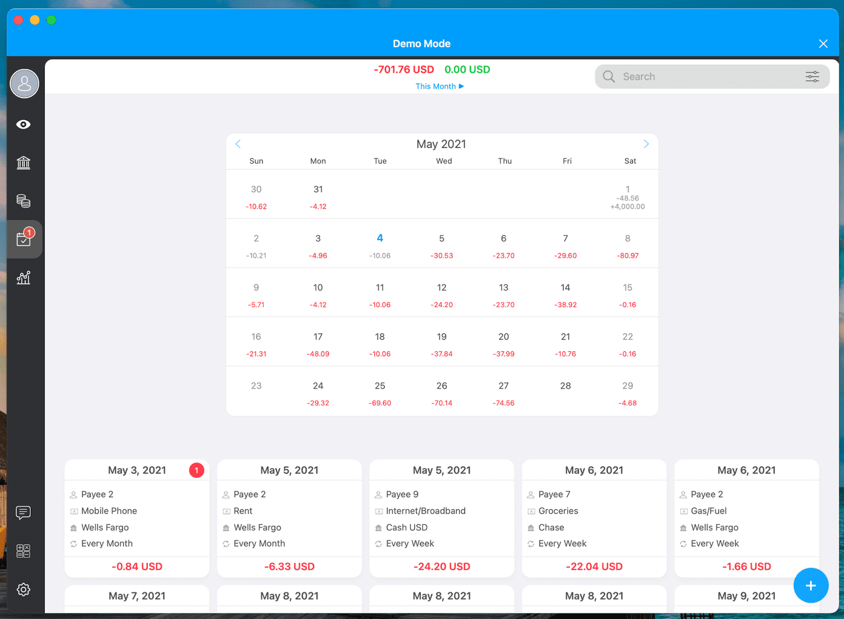The image size is (844, 619).
Task: Open the bank accounts icon
Action: tap(24, 162)
